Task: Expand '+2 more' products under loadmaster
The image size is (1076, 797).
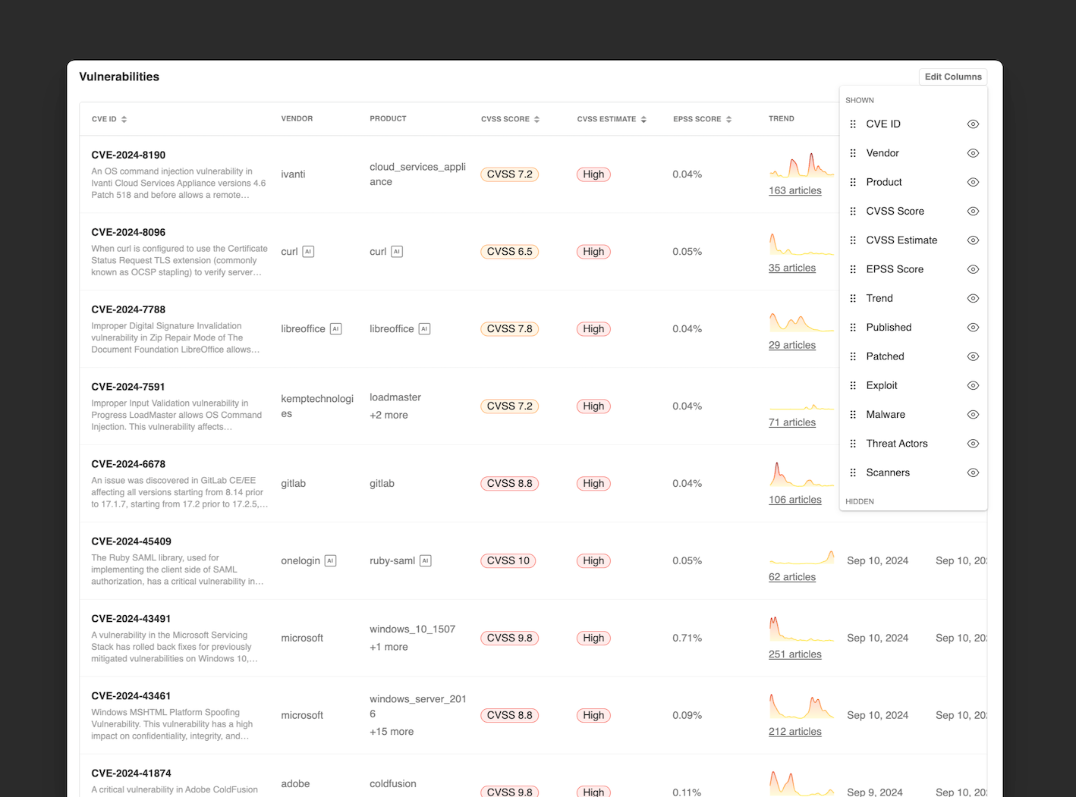Action: pos(389,415)
